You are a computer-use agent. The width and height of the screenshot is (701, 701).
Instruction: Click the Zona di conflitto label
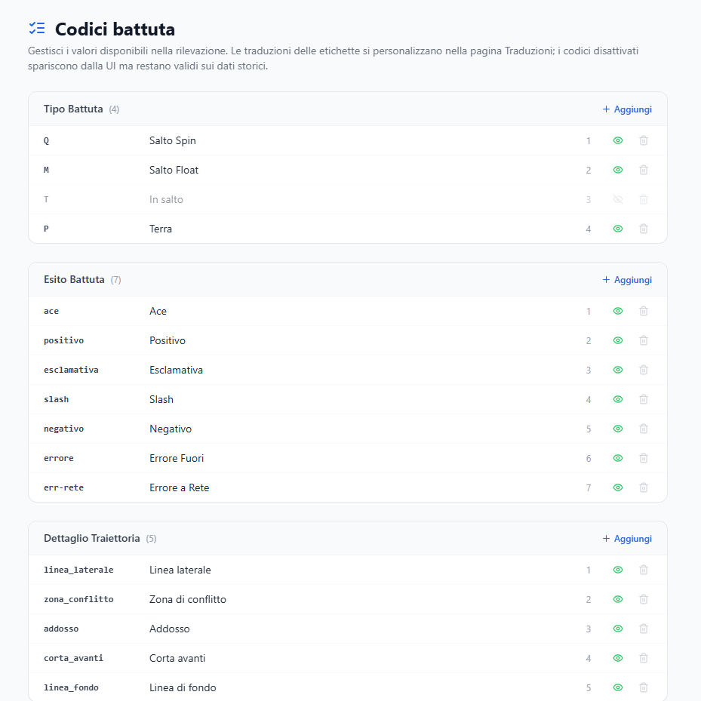coord(188,600)
